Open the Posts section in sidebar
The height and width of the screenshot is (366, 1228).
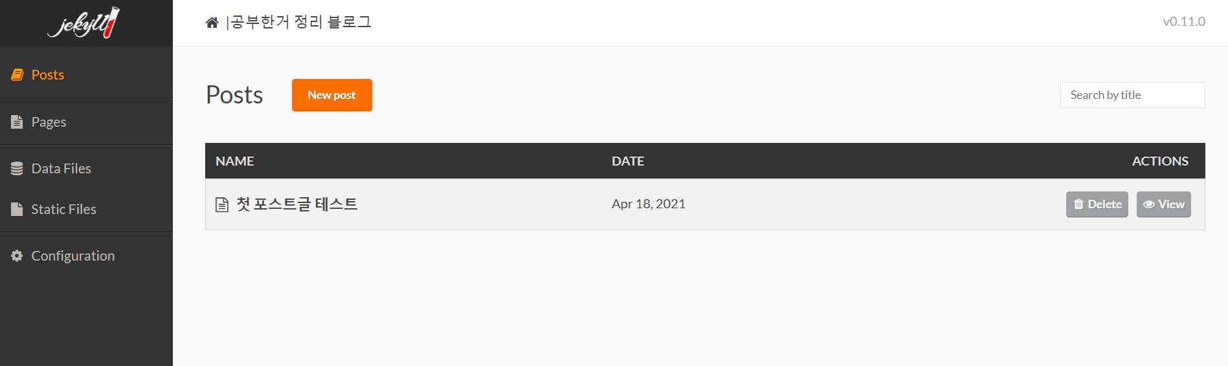coord(48,75)
